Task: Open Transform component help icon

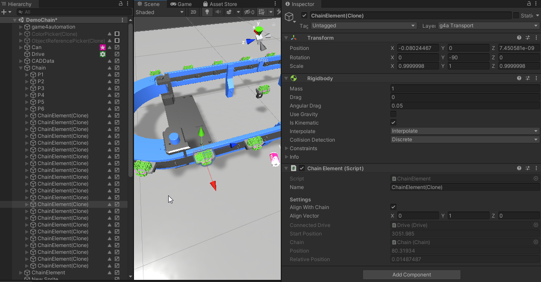Action: tap(519, 38)
